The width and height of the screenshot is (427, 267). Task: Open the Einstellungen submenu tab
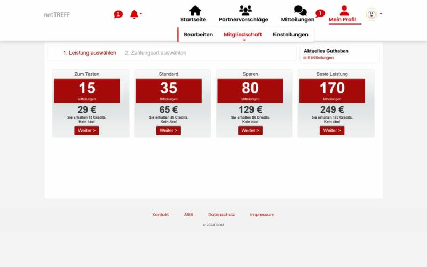290,35
